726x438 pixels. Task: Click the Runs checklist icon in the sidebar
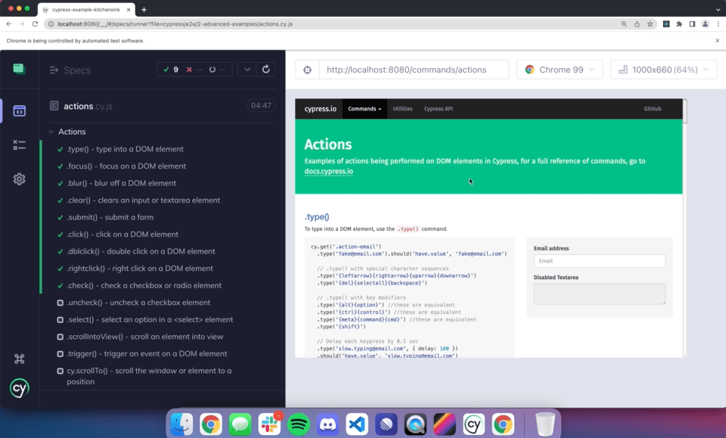pos(20,145)
